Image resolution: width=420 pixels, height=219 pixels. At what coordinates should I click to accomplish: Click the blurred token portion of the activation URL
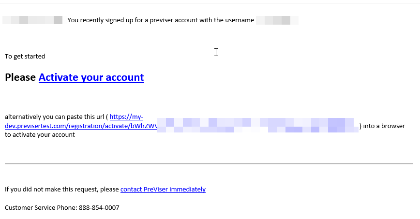point(258,125)
